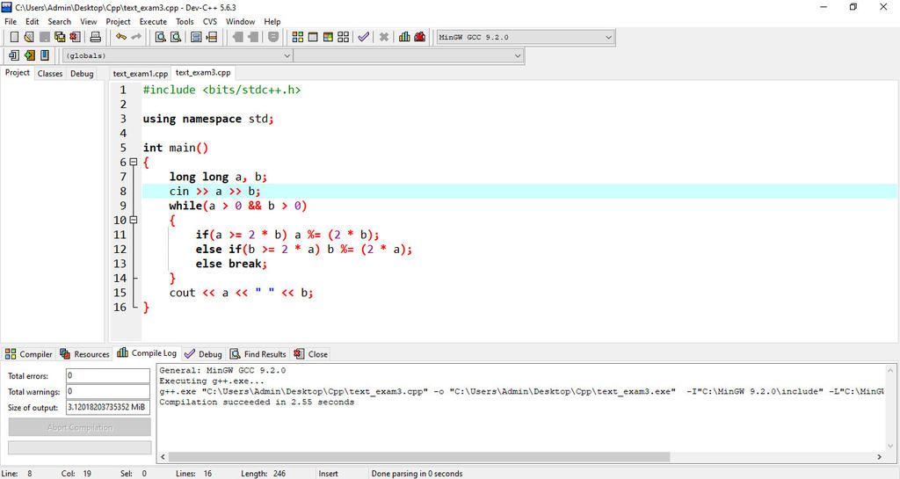Screen dimensions: 900x479
Task: Click the compile log scroll-right arrow
Action: point(879,457)
